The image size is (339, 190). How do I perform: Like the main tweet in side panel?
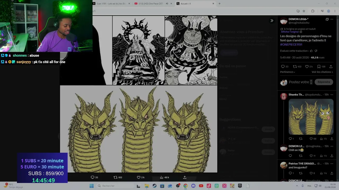[309, 66]
